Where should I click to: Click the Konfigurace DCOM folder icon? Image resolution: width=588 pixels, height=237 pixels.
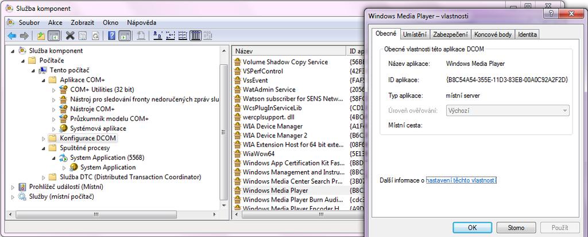(x=53, y=138)
